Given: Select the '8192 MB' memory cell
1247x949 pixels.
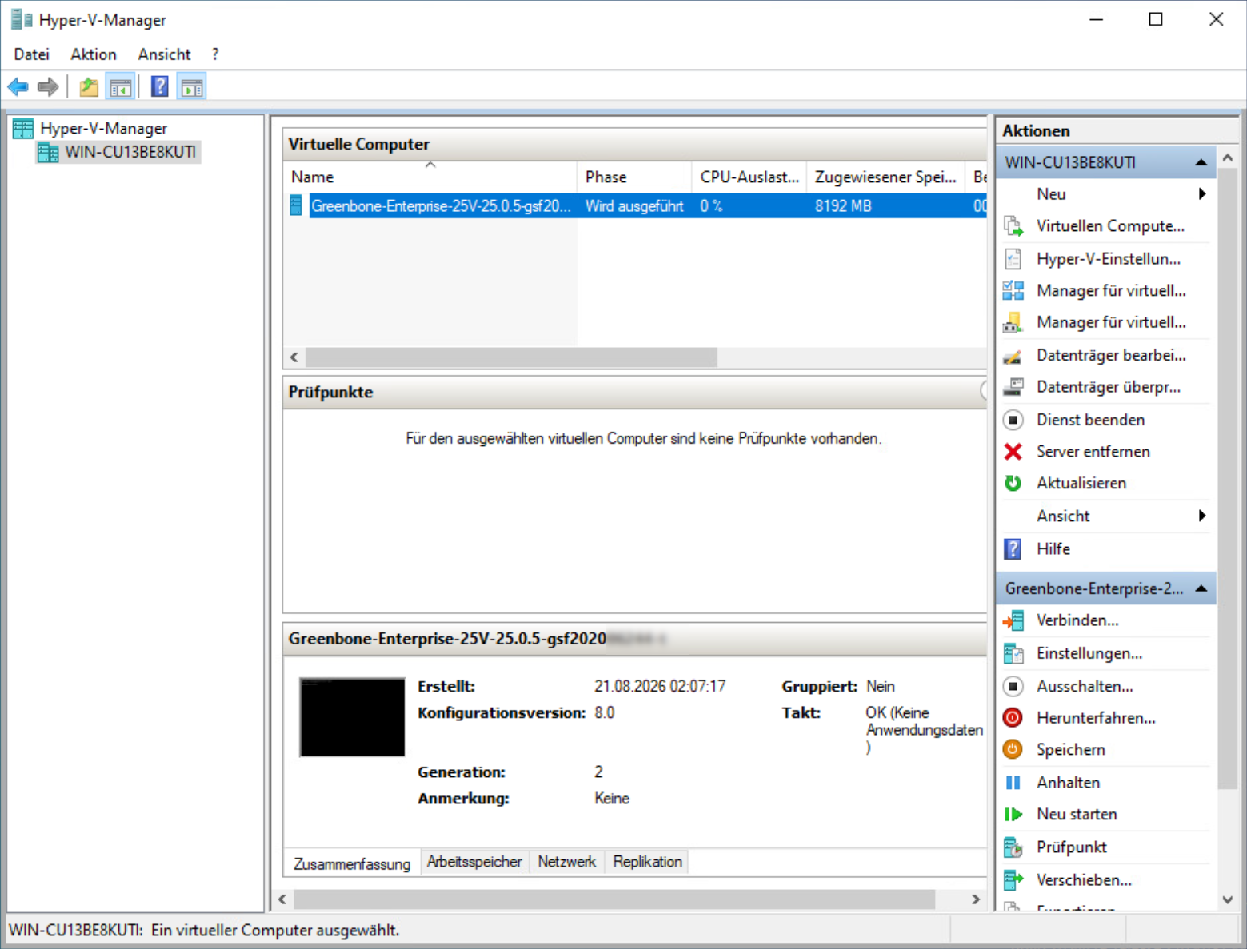Looking at the screenshot, I should click(x=843, y=206).
